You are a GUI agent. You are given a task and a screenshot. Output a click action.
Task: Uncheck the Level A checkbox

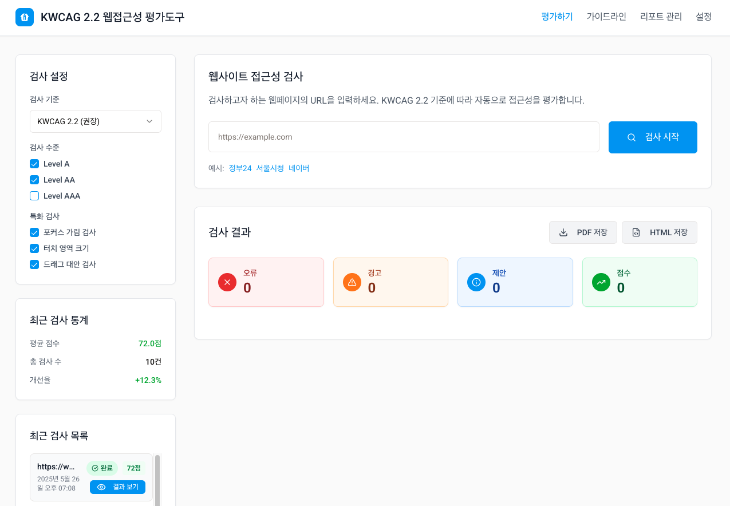point(34,164)
